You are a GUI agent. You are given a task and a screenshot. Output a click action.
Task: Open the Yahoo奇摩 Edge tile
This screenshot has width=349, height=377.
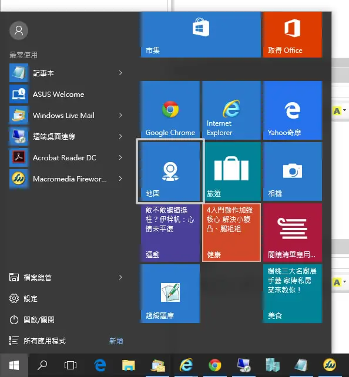click(293, 110)
